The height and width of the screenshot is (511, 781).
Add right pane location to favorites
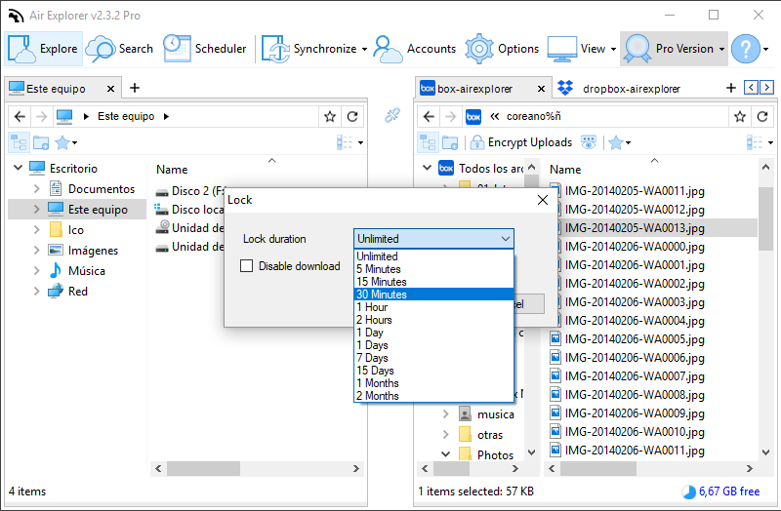coord(740,116)
